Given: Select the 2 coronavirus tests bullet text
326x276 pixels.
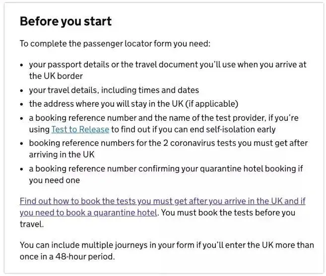Looking at the screenshot, I should (168, 143).
